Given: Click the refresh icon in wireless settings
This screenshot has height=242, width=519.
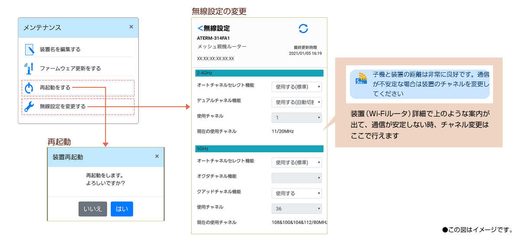Looking at the screenshot, I should (304, 29).
